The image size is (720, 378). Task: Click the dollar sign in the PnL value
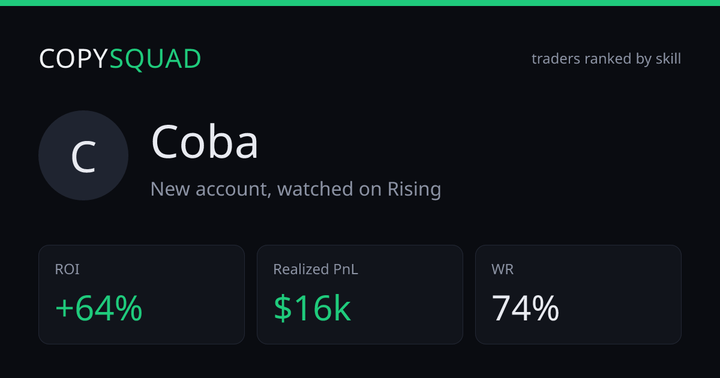[281, 308]
